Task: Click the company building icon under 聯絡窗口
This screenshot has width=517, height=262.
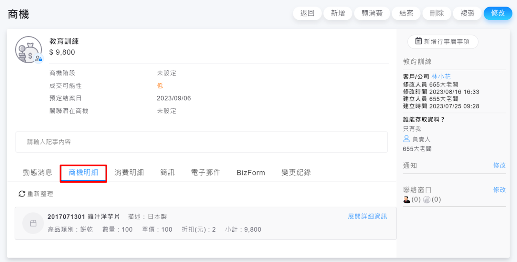Action: point(427,200)
